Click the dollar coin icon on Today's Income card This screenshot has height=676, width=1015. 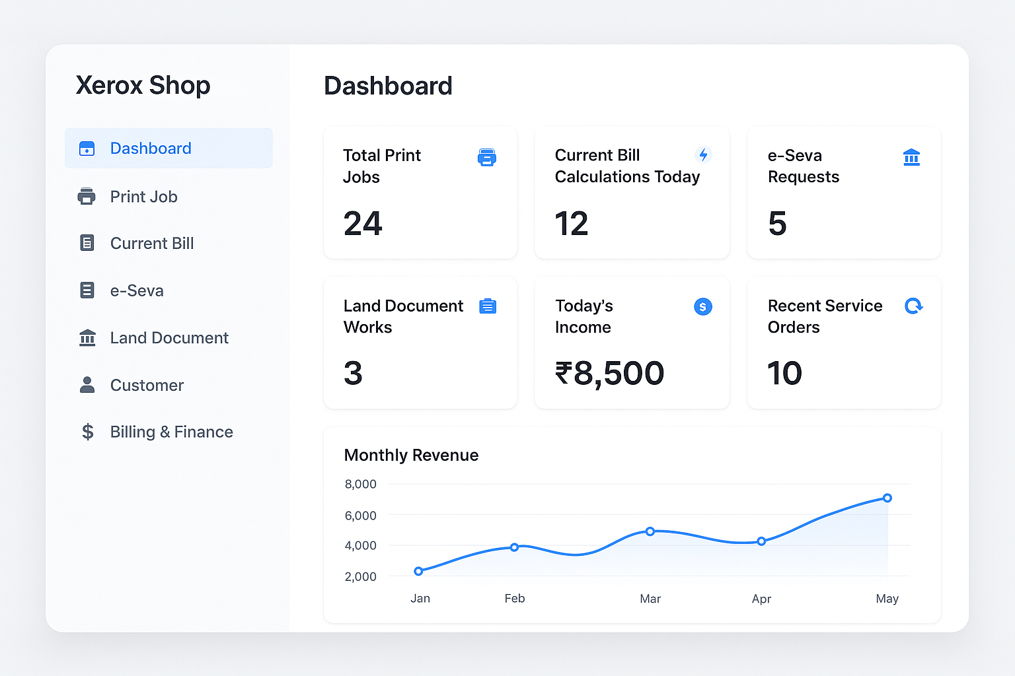point(703,307)
